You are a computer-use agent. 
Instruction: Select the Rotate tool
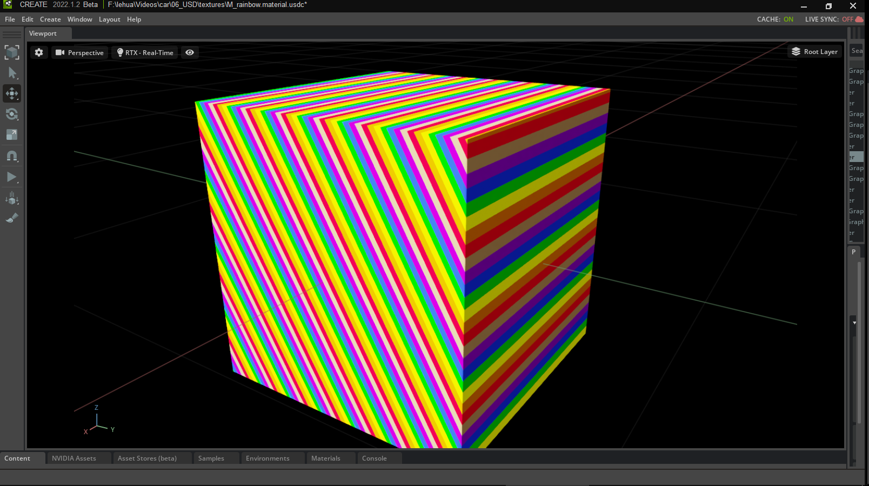tap(12, 114)
